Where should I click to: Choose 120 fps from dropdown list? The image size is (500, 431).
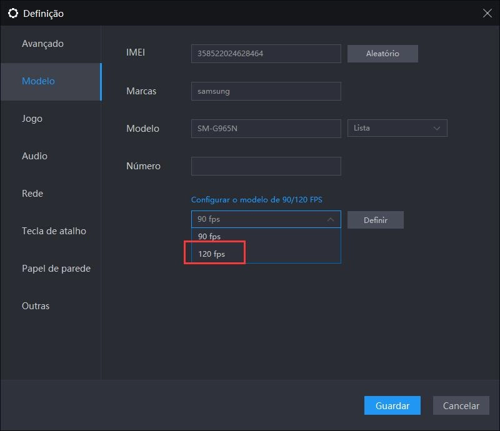(x=211, y=254)
